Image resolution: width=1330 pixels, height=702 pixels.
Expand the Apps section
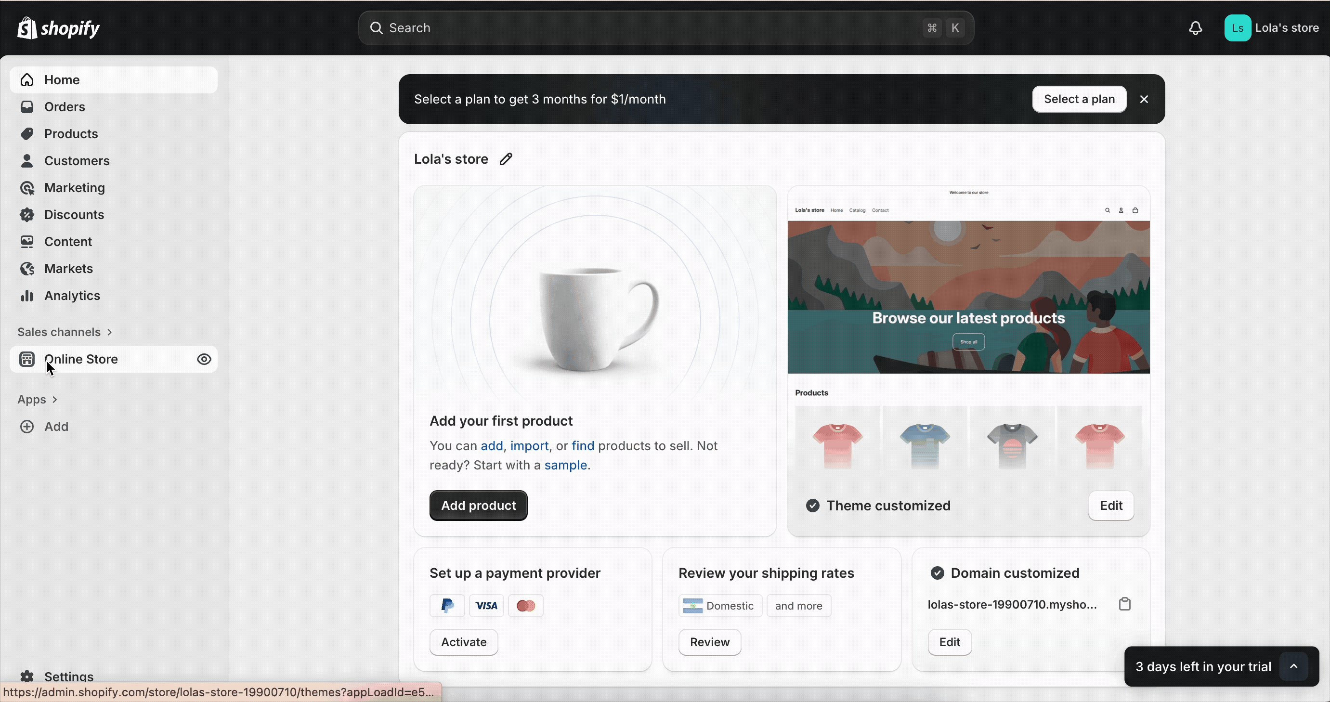pyautogui.click(x=37, y=399)
